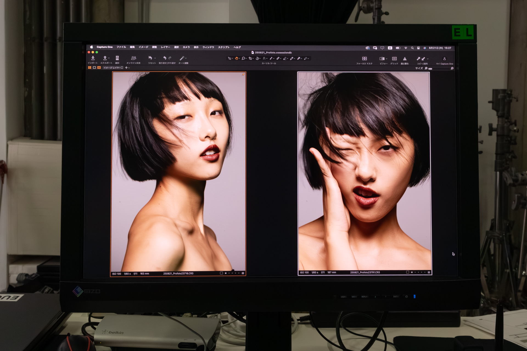This screenshot has height=351, width=527.
Task: Open the レイヤー menu
Action: (x=165, y=47)
